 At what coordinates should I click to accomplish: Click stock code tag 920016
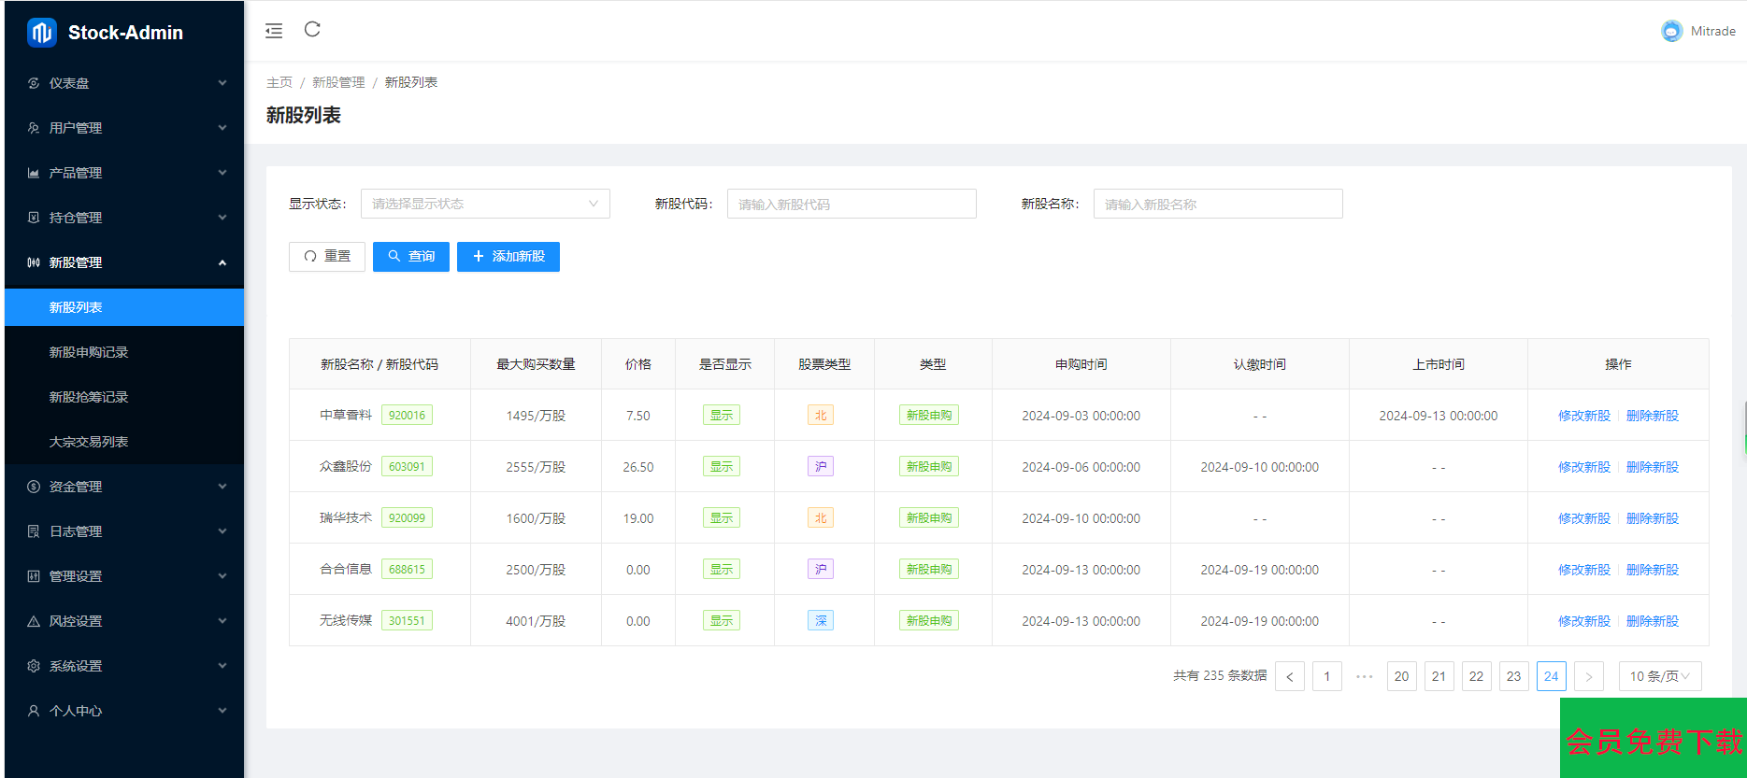point(407,416)
